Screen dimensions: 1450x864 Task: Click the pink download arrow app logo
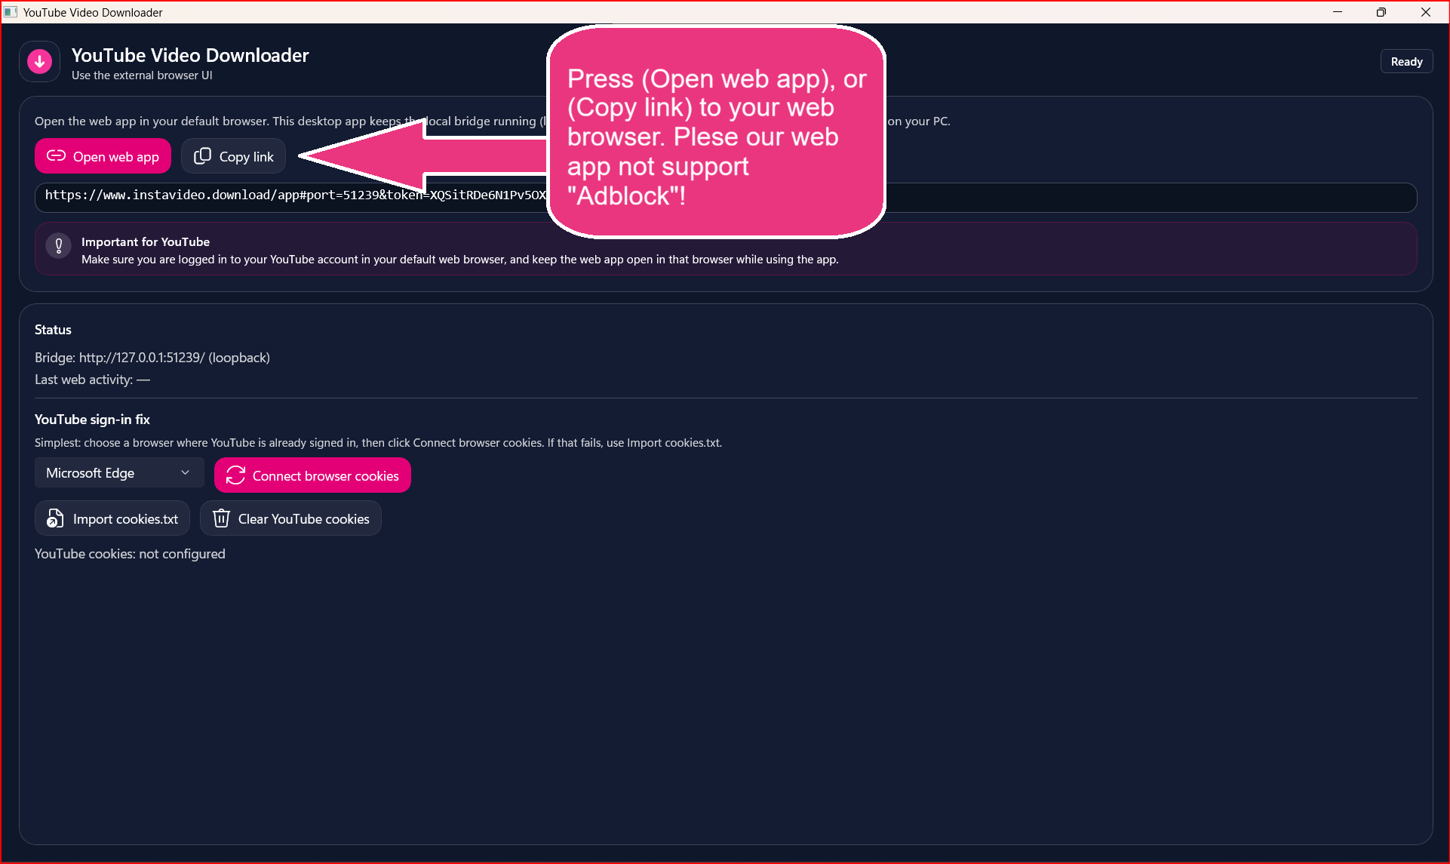pyautogui.click(x=40, y=62)
